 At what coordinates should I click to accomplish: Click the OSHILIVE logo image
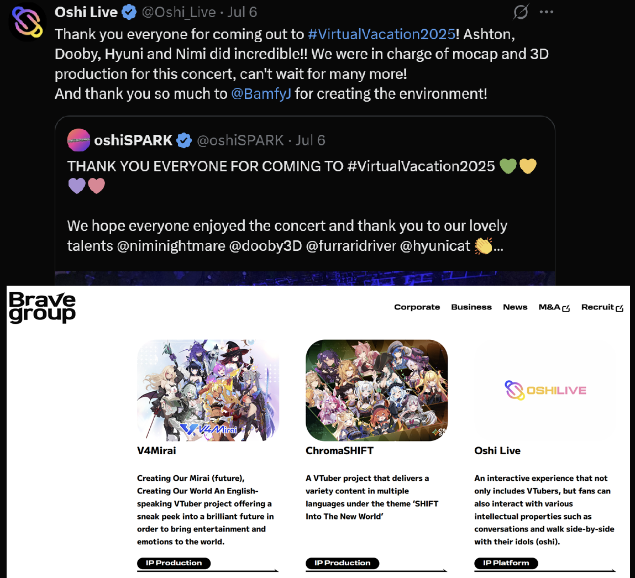(x=545, y=391)
